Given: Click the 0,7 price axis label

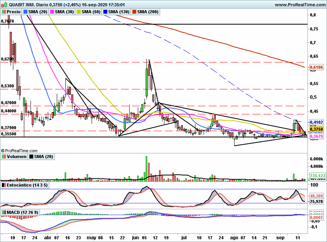Looking at the screenshot, I should 313,43.
